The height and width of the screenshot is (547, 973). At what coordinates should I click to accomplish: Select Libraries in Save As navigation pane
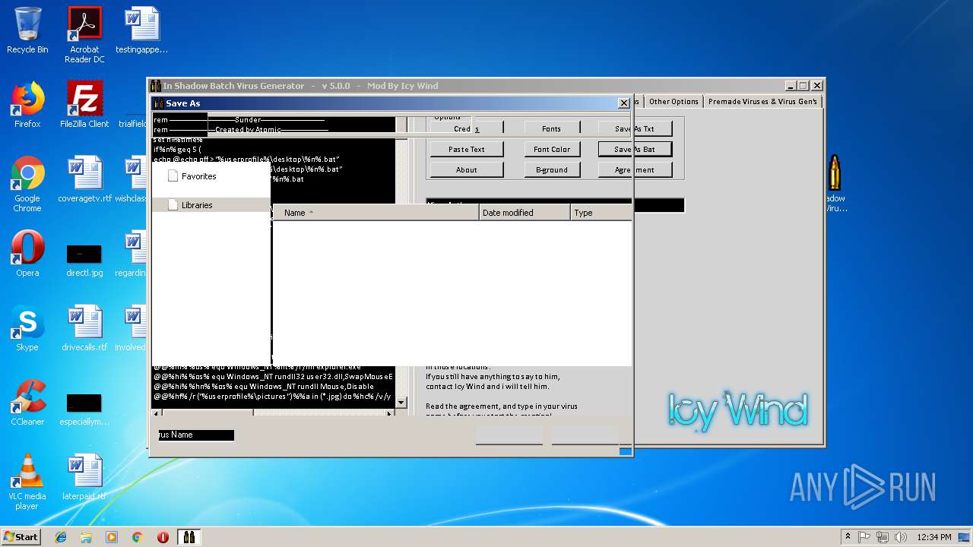point(197,205)
